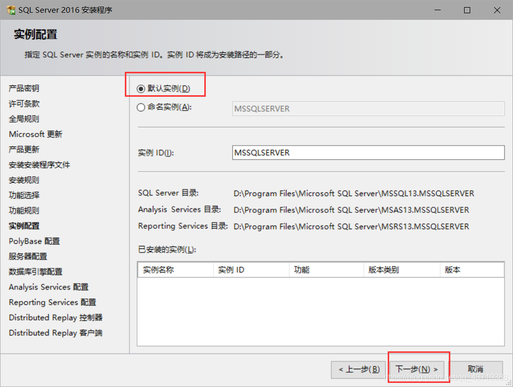The image size is (513, 387).
Task: Go to next step with 下一步 button
Action: coord(417,370)
